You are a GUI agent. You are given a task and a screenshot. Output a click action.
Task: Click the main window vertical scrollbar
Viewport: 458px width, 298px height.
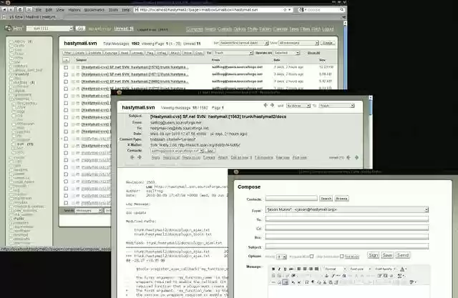click(x=345, y=56)
